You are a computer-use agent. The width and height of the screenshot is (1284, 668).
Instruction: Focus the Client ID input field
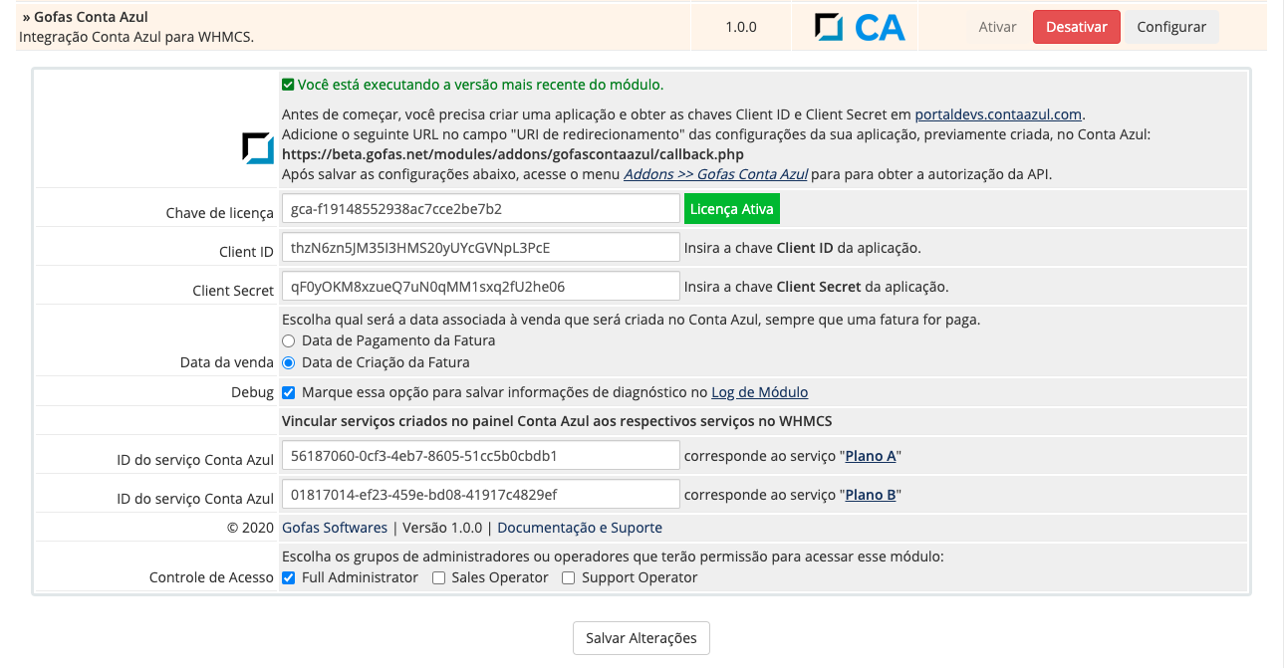(x=480, y=248)
